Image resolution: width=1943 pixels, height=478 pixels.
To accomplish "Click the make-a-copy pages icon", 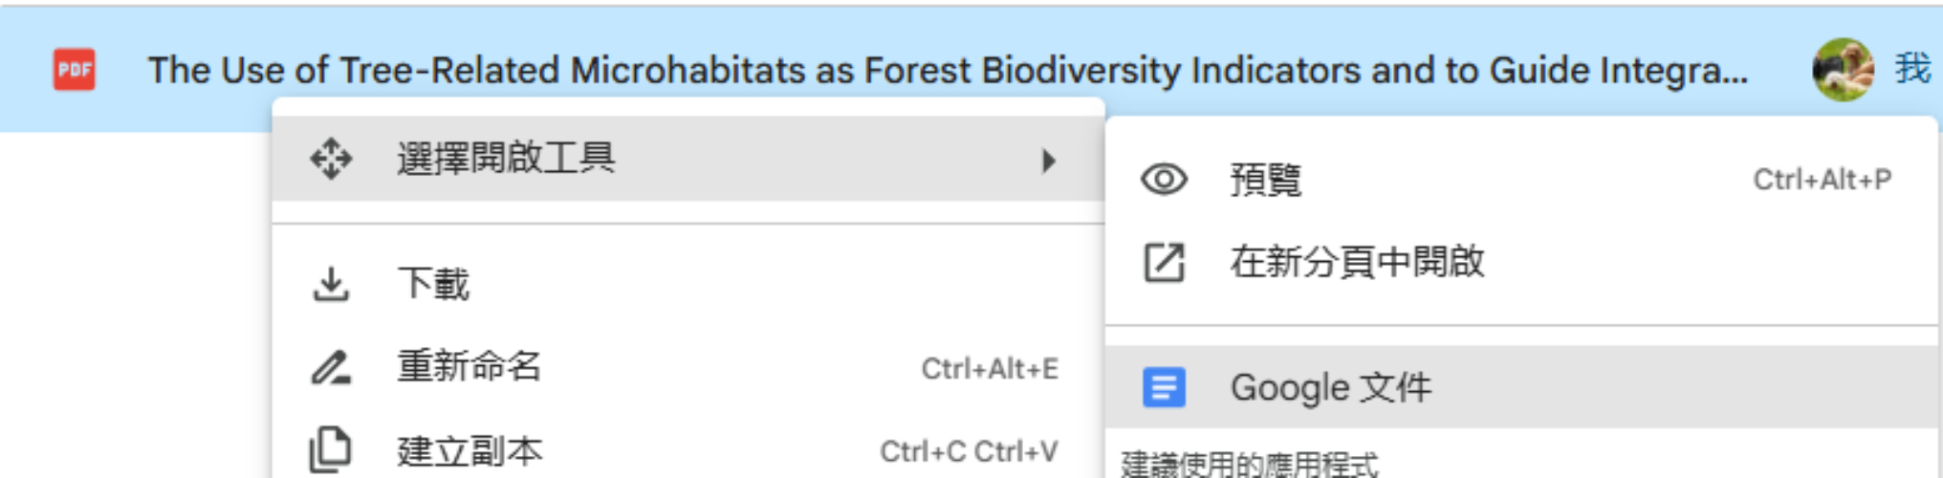I will pos(331,450).
